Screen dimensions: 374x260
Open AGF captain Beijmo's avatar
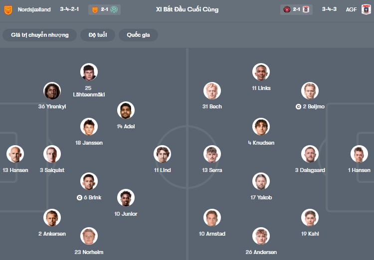(310, 91)
